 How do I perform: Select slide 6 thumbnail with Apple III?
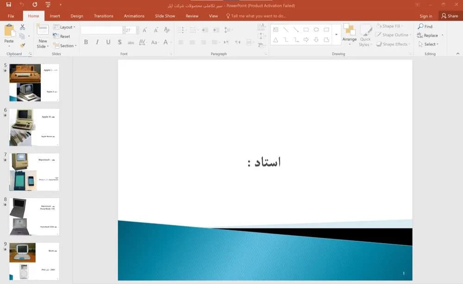click(x=34, y=127)
